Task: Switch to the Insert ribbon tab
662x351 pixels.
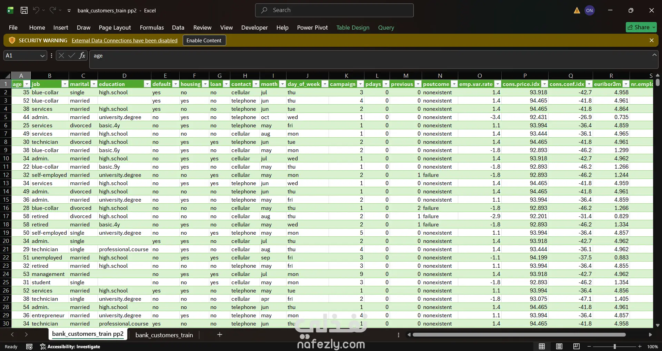Action: (61, 28)
